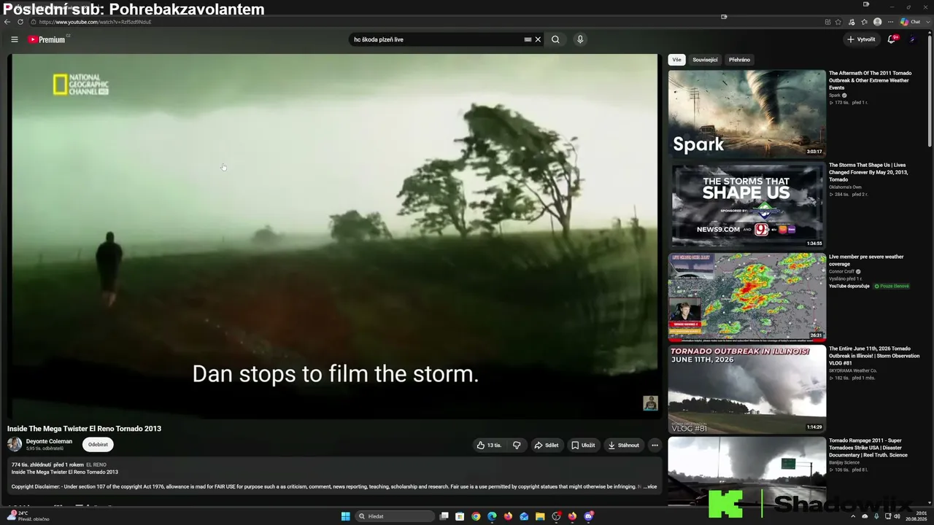934x525 pixels.
Task: Open Copilot Chat in browser
Action: click(x=911, y=22)
